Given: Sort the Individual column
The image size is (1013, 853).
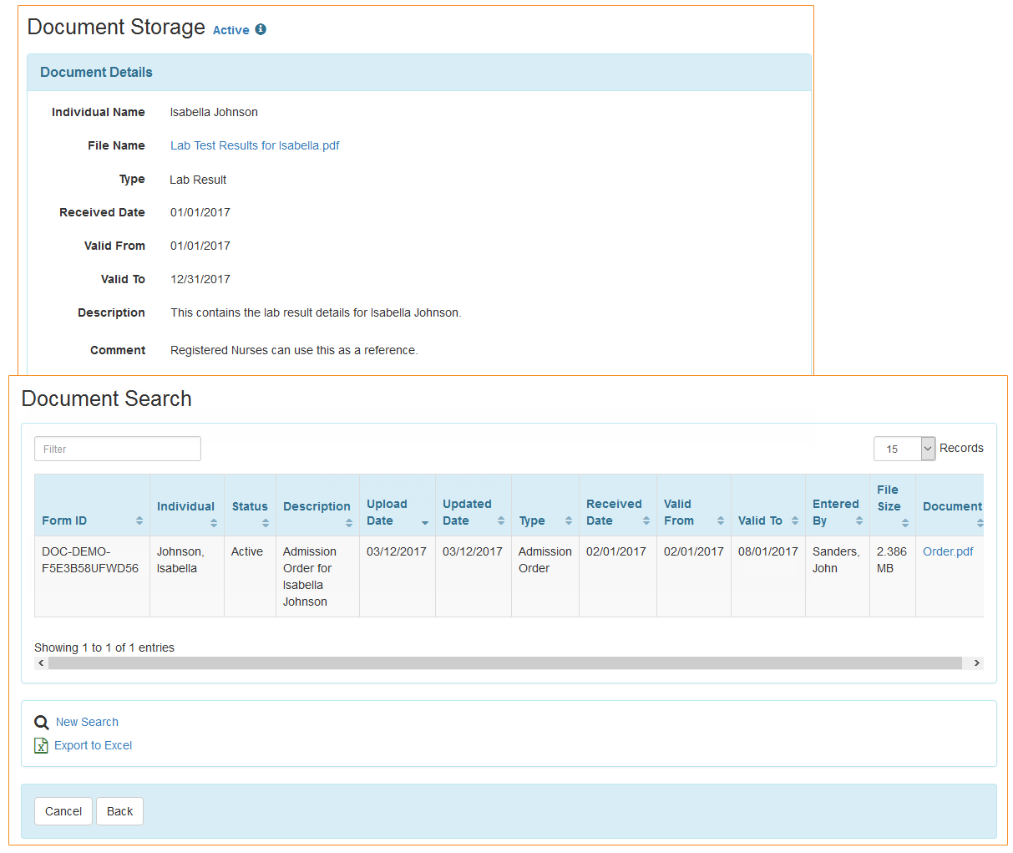Looking at the screenshot, I should click(213, 520).
